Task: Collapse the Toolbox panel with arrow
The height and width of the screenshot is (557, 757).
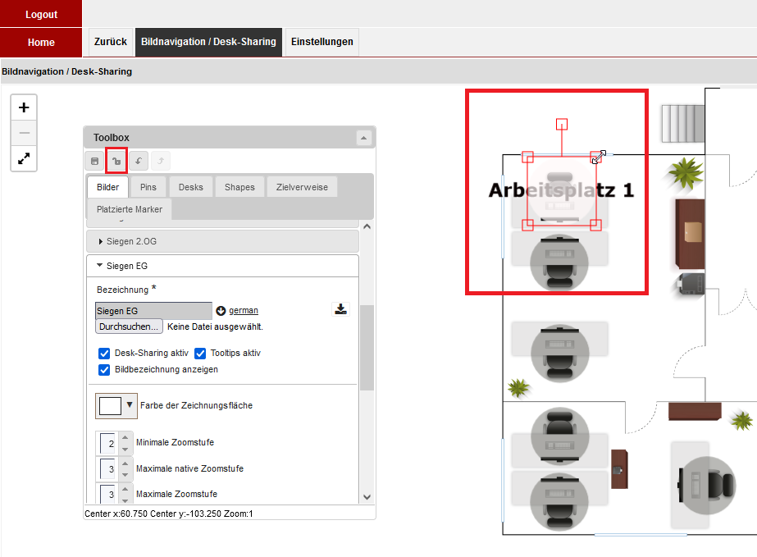Action: tap(363, 138)
